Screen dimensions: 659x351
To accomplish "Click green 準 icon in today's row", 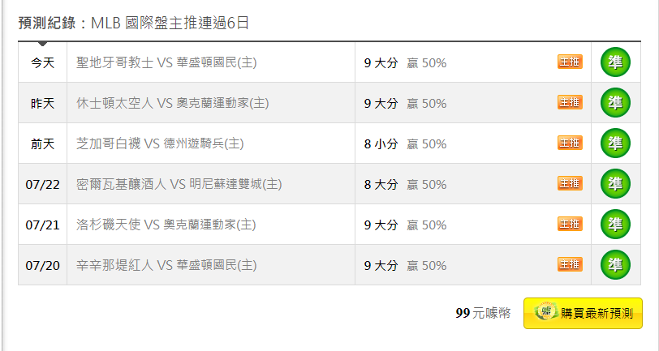I will (615, 62).
